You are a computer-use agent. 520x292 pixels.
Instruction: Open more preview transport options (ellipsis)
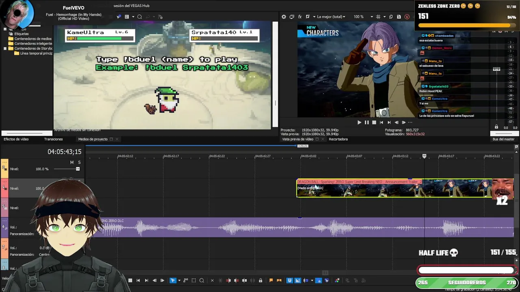coord(410,122)
